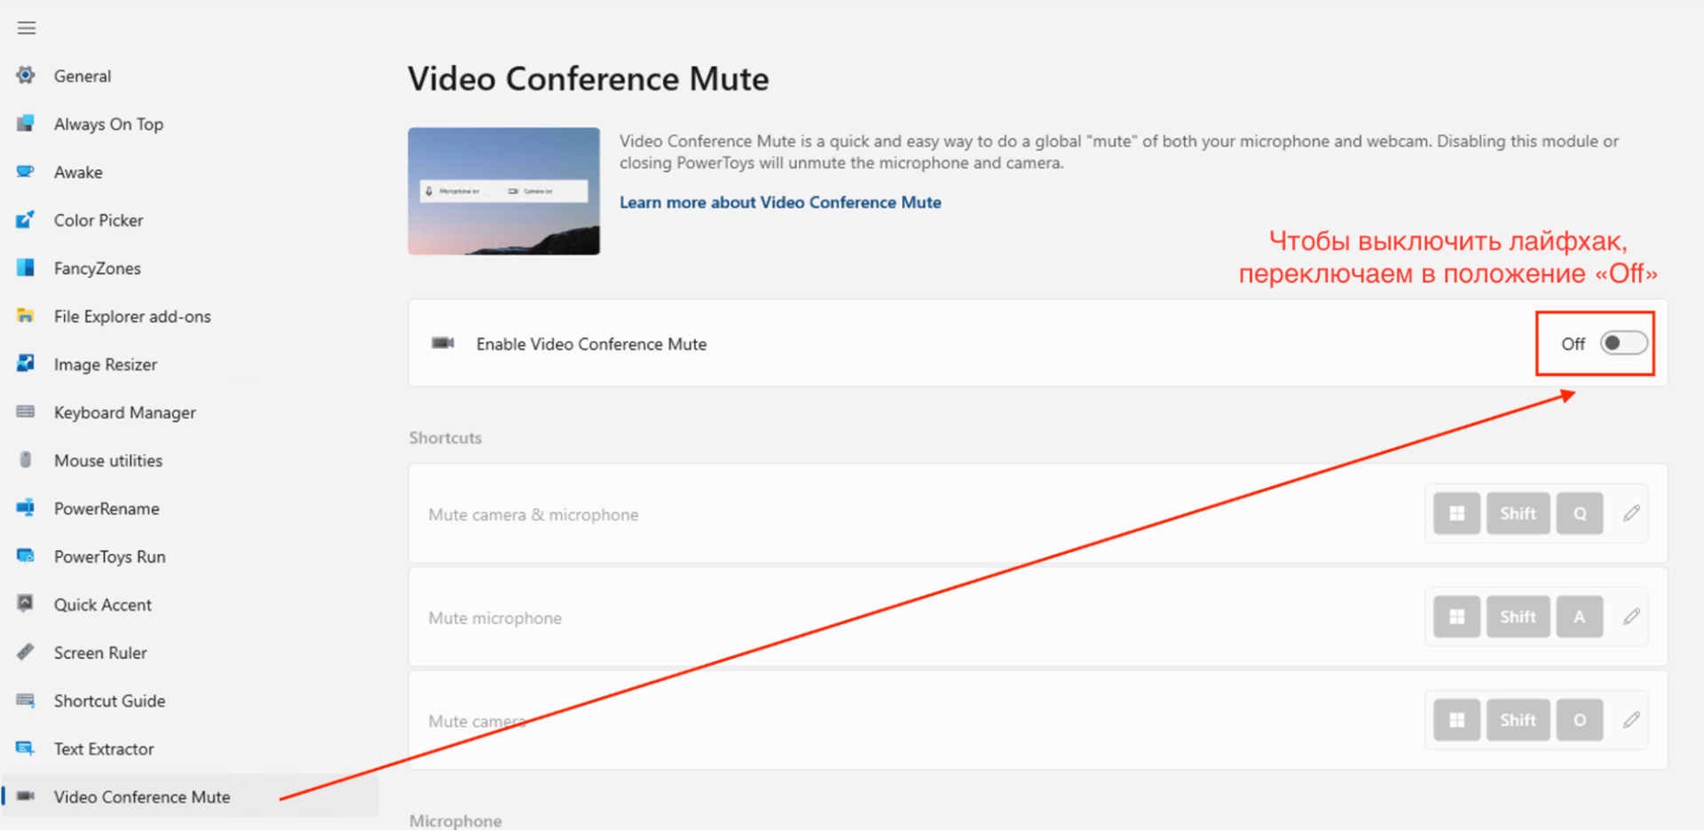Select File Explorer add-ons in sidebar
The height and width of the screenshot is (831, 1704).
coord(132,317)
